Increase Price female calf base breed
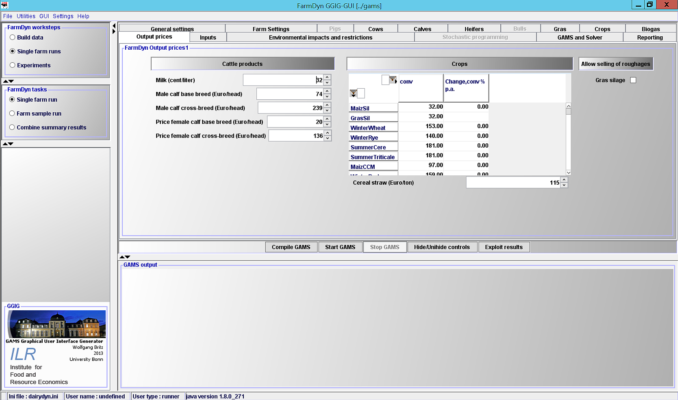Image resolution: width=678 pixels, height=400 pixels. pos(327,119)
